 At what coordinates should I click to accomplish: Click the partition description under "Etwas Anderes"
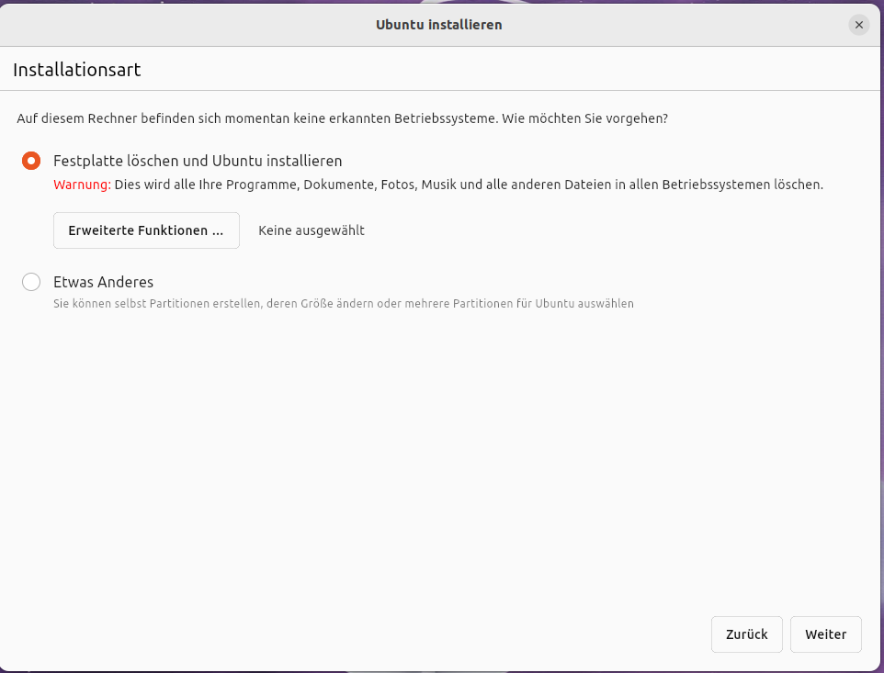coord(343,303)
